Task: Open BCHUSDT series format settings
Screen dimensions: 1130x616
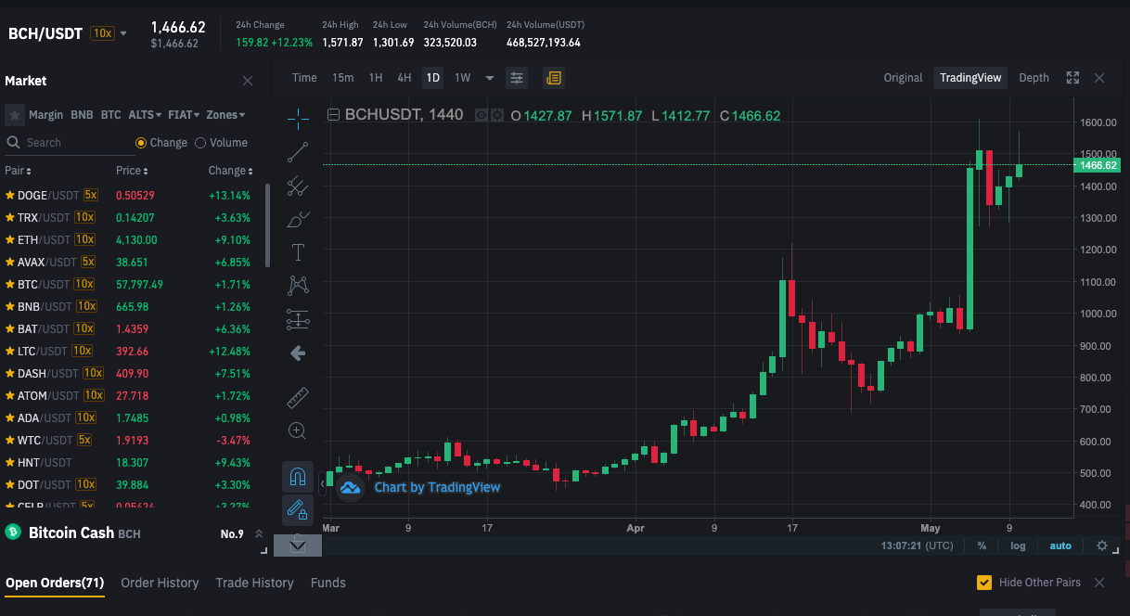Action: coord(496,116)
